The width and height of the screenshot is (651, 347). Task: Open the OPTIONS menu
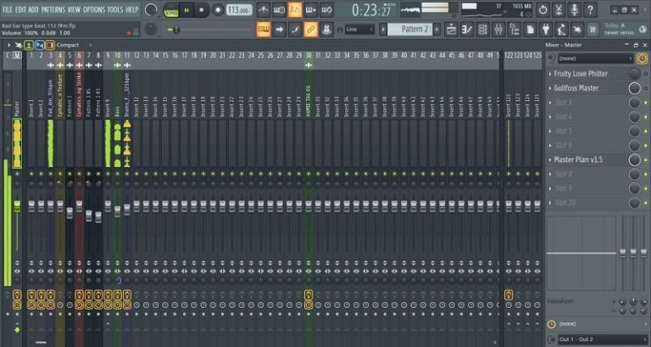click(x=95, y=9)
